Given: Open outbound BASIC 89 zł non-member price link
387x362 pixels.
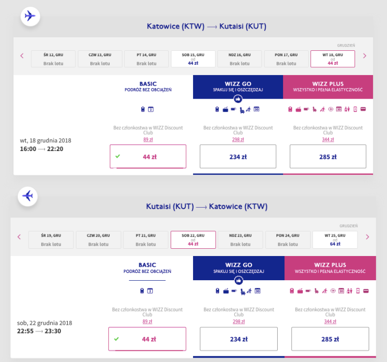Looking at the screenshot, I should tap(148, 139).
